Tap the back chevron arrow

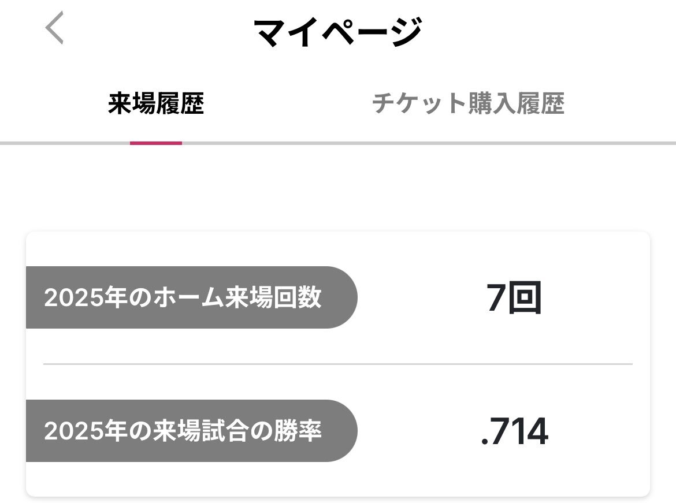pyautogui.click(x=55, y=28)
